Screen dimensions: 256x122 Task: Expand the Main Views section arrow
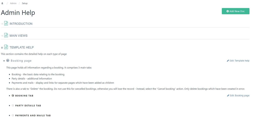pos(2,36)
